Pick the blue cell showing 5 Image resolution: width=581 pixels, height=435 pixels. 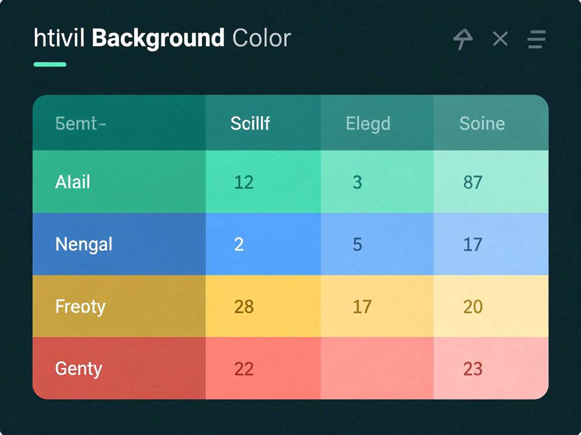click(377, 244)
